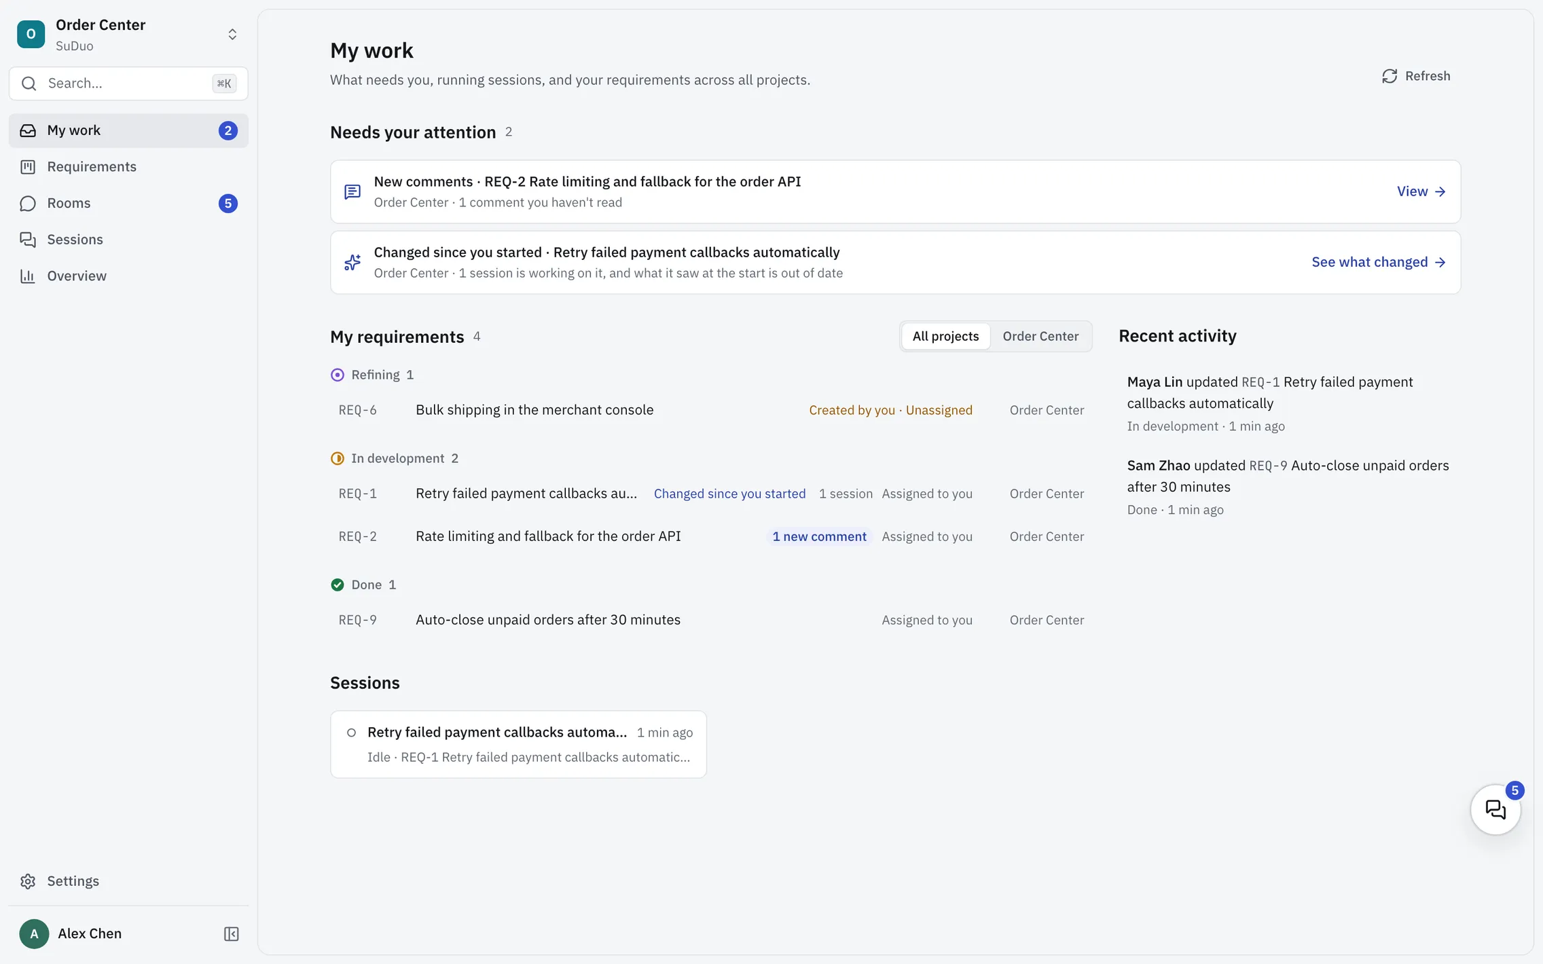Open Settings in the sidebar

(128, 881)
